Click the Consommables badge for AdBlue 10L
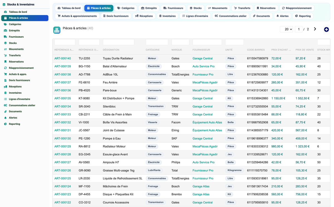Screen dimensions: 334x207 point(157,74)
